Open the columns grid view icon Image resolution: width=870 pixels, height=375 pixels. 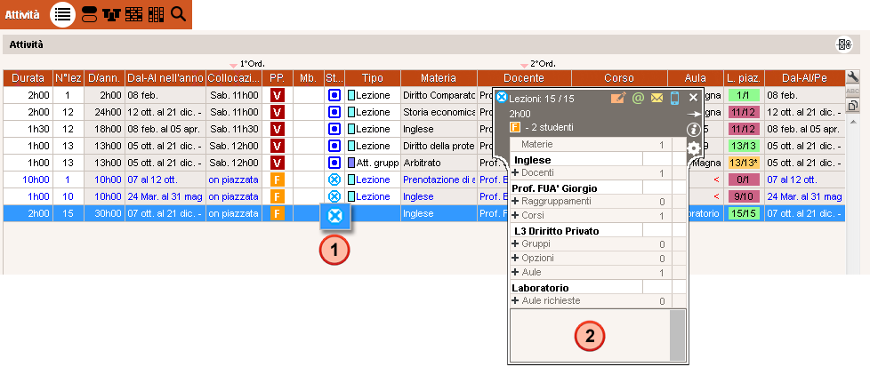pos(156,15)
